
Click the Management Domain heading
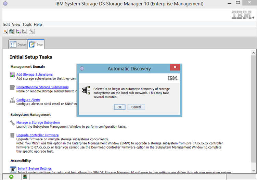click(x=27, y=66)
